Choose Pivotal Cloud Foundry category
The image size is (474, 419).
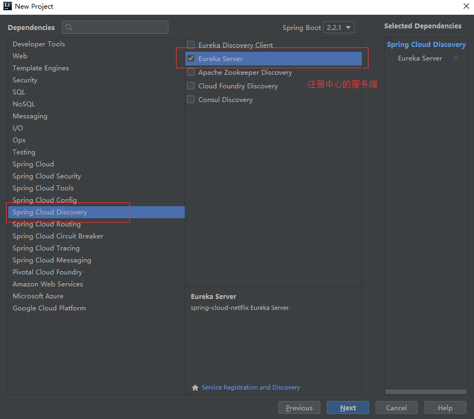coord(96,272)
